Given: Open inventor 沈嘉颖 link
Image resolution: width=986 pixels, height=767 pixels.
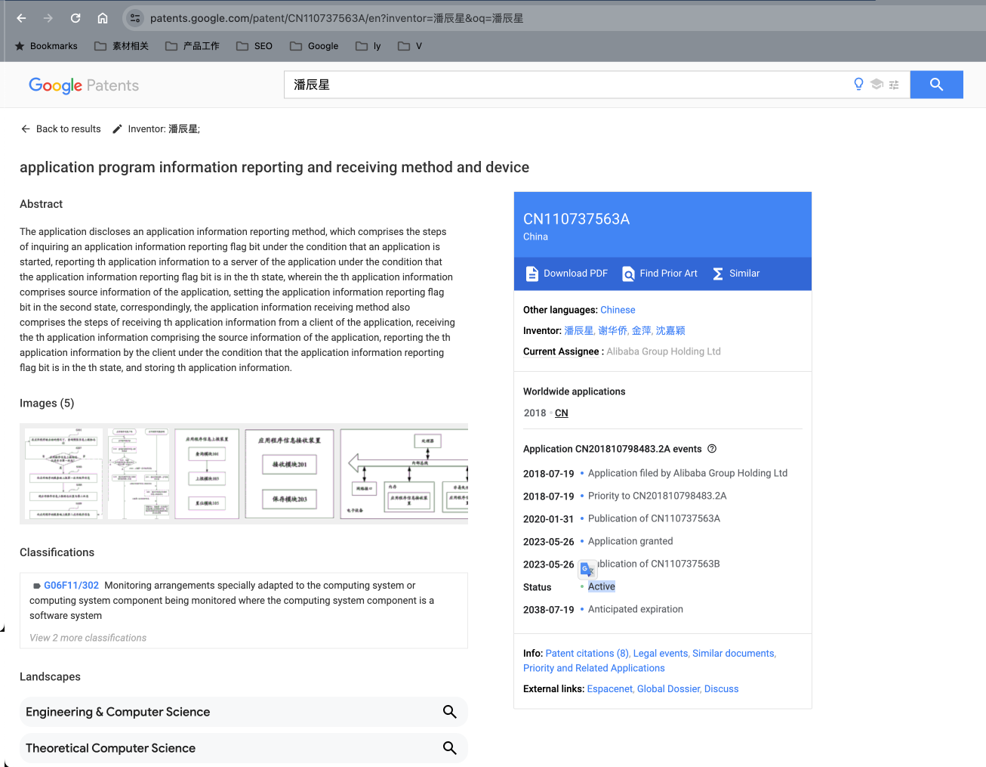Looking at the screenshot, I should point(670,331).
